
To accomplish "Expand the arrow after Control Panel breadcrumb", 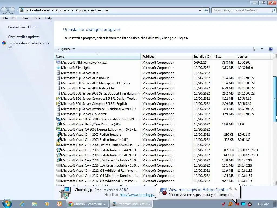I will [x=53, y=10].
